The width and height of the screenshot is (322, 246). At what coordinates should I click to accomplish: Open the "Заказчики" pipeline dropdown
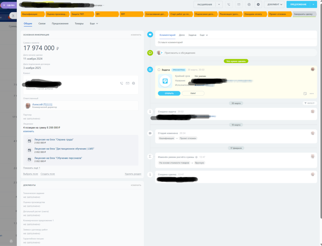(x=98, y=5)
